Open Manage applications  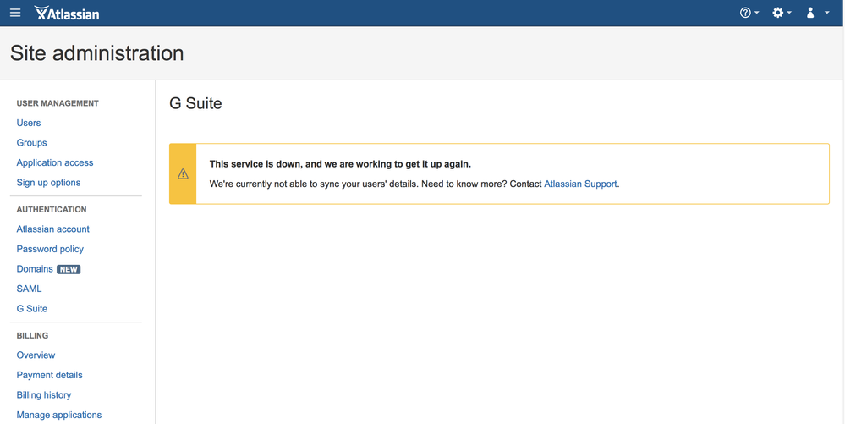pyautogui.click(x=59, y=416)
